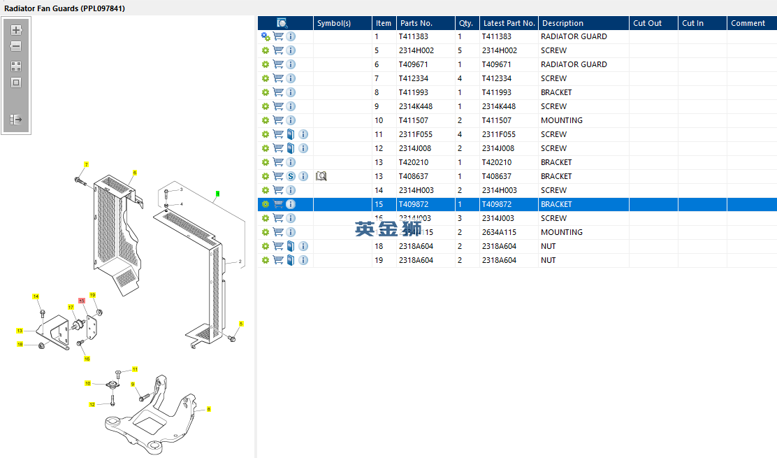Viewport: 777px width, 458px height.
Task: Select callout 5 near bottom screw
Action: coord(241,324)
